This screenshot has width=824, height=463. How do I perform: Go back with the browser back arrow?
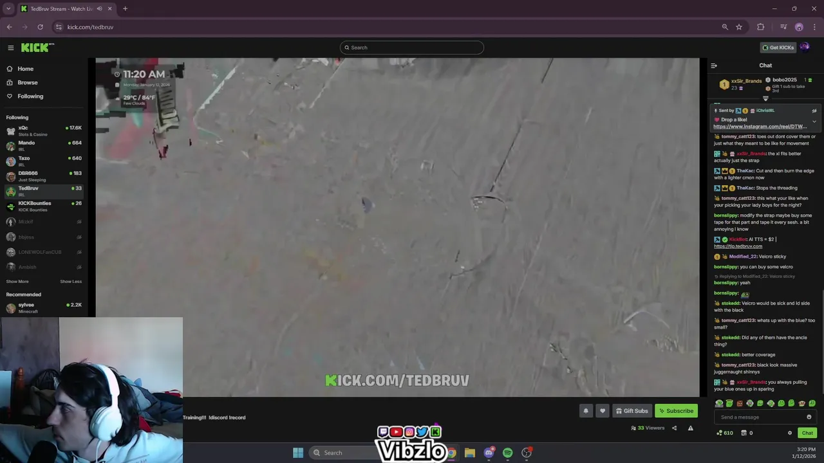[x=9, y=27]
